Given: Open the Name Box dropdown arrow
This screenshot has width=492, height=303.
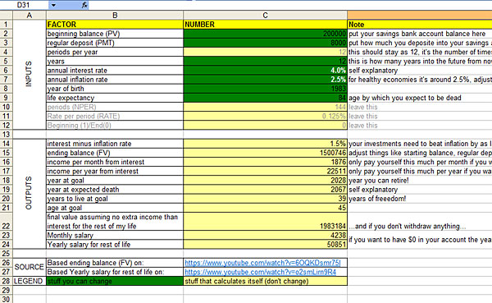Looking at the screenshot, I should coord(53,5).
